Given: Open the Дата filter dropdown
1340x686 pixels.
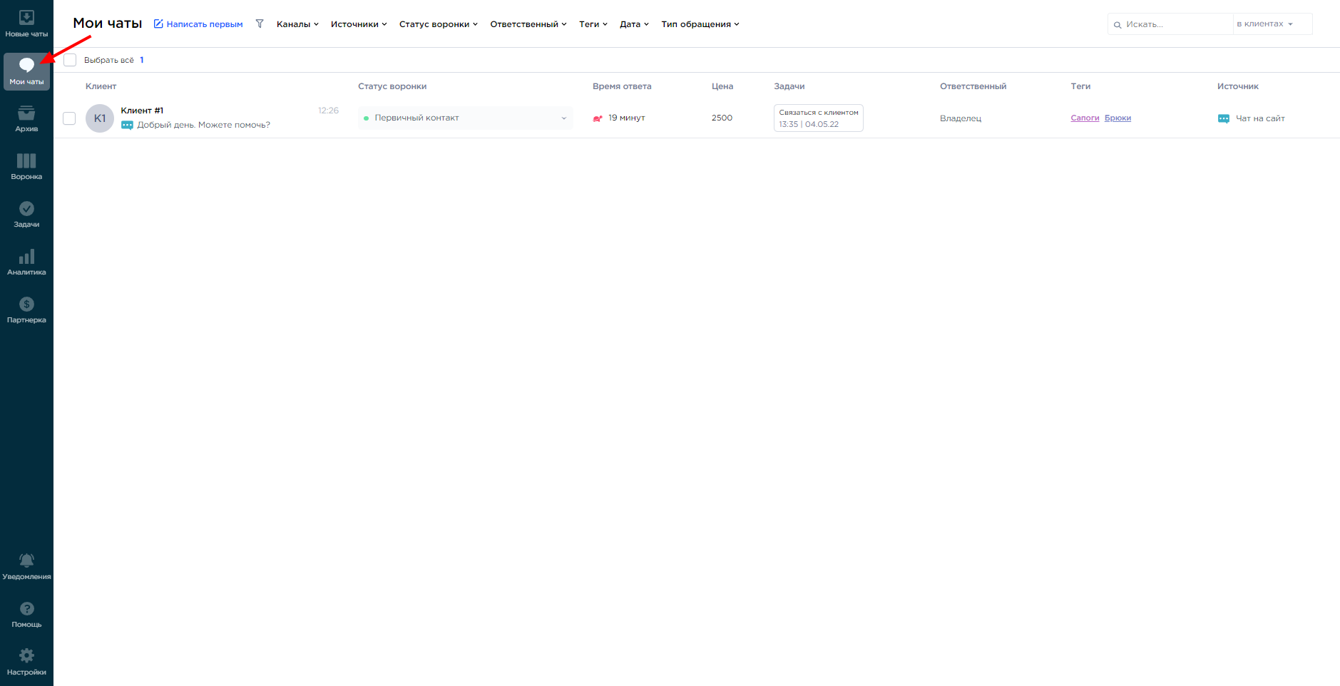Looking at the screenshot, I should 634,24.
